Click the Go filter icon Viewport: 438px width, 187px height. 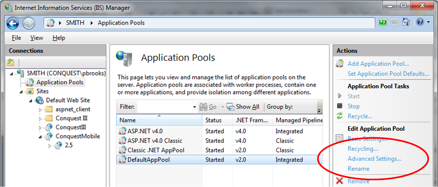point(203,107)
